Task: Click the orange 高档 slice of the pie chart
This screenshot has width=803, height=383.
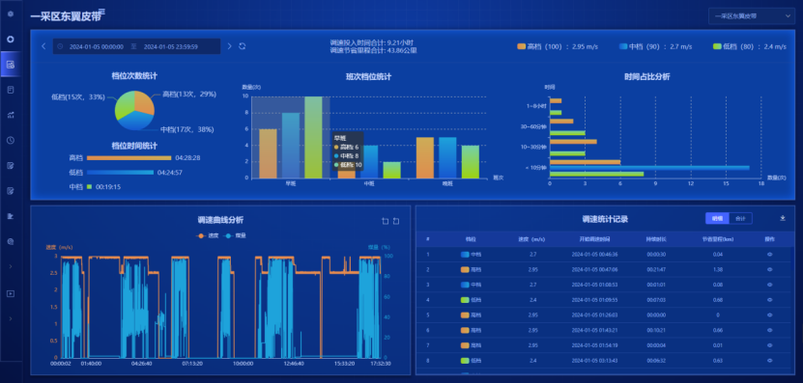Action: pyautogui.click(x=144, y=102)
